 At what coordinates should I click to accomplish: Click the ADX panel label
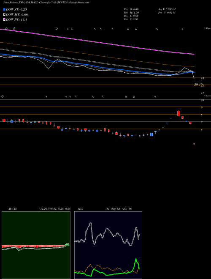point(81,209)
